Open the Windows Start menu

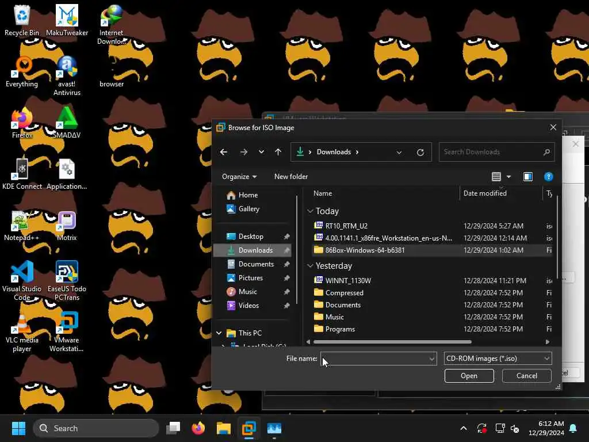point(19,428)
